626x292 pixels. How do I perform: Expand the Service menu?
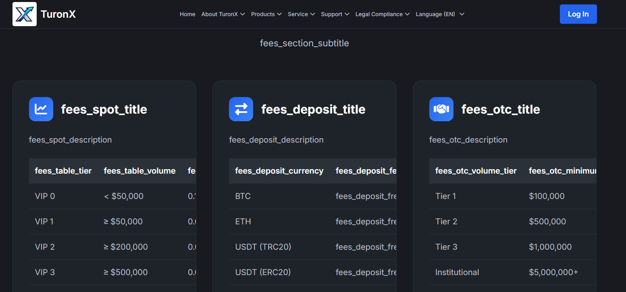click(x=301, y=14)
